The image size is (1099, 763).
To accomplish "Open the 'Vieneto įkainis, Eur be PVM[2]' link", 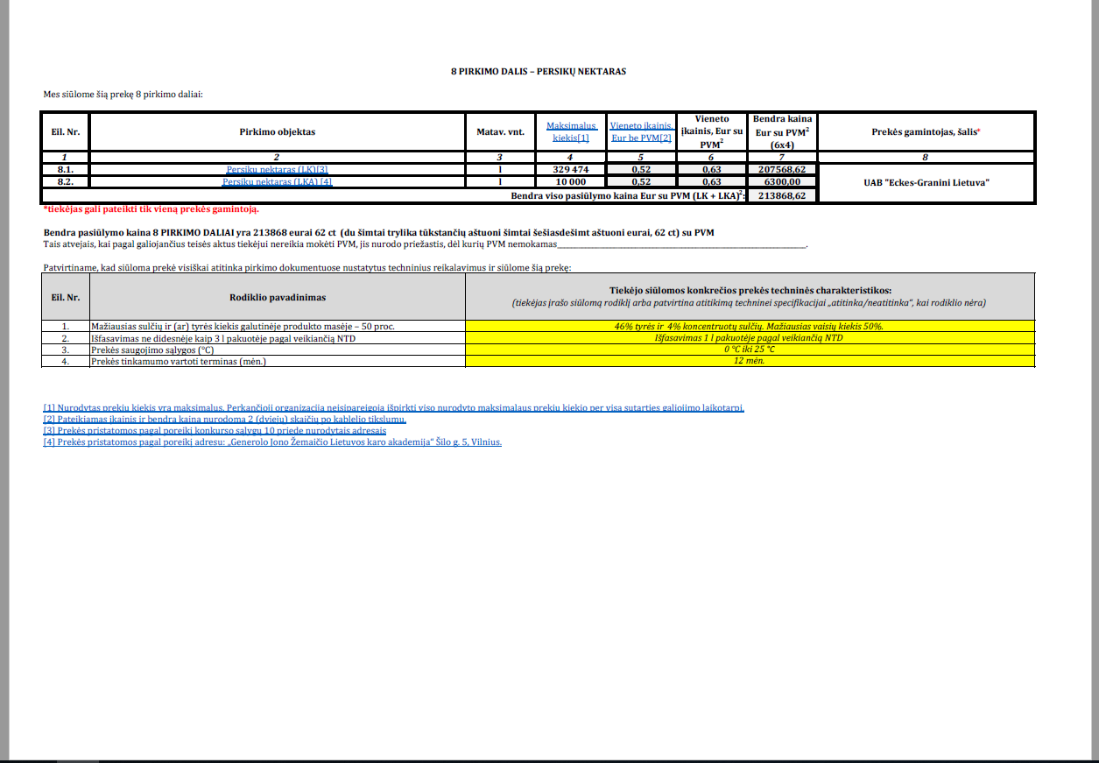I will tap(641, 131).
